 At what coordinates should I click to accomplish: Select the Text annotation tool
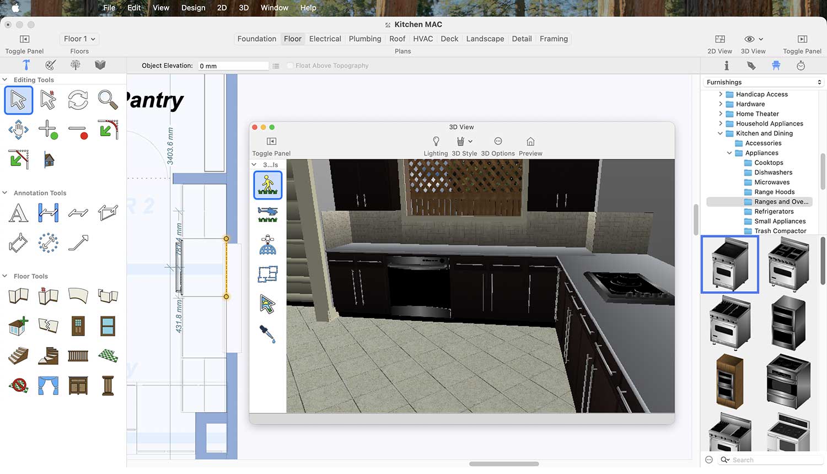pos(18,213)
